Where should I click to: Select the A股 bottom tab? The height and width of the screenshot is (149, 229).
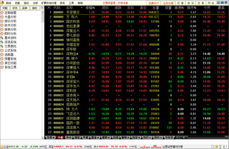pos(60,137)
